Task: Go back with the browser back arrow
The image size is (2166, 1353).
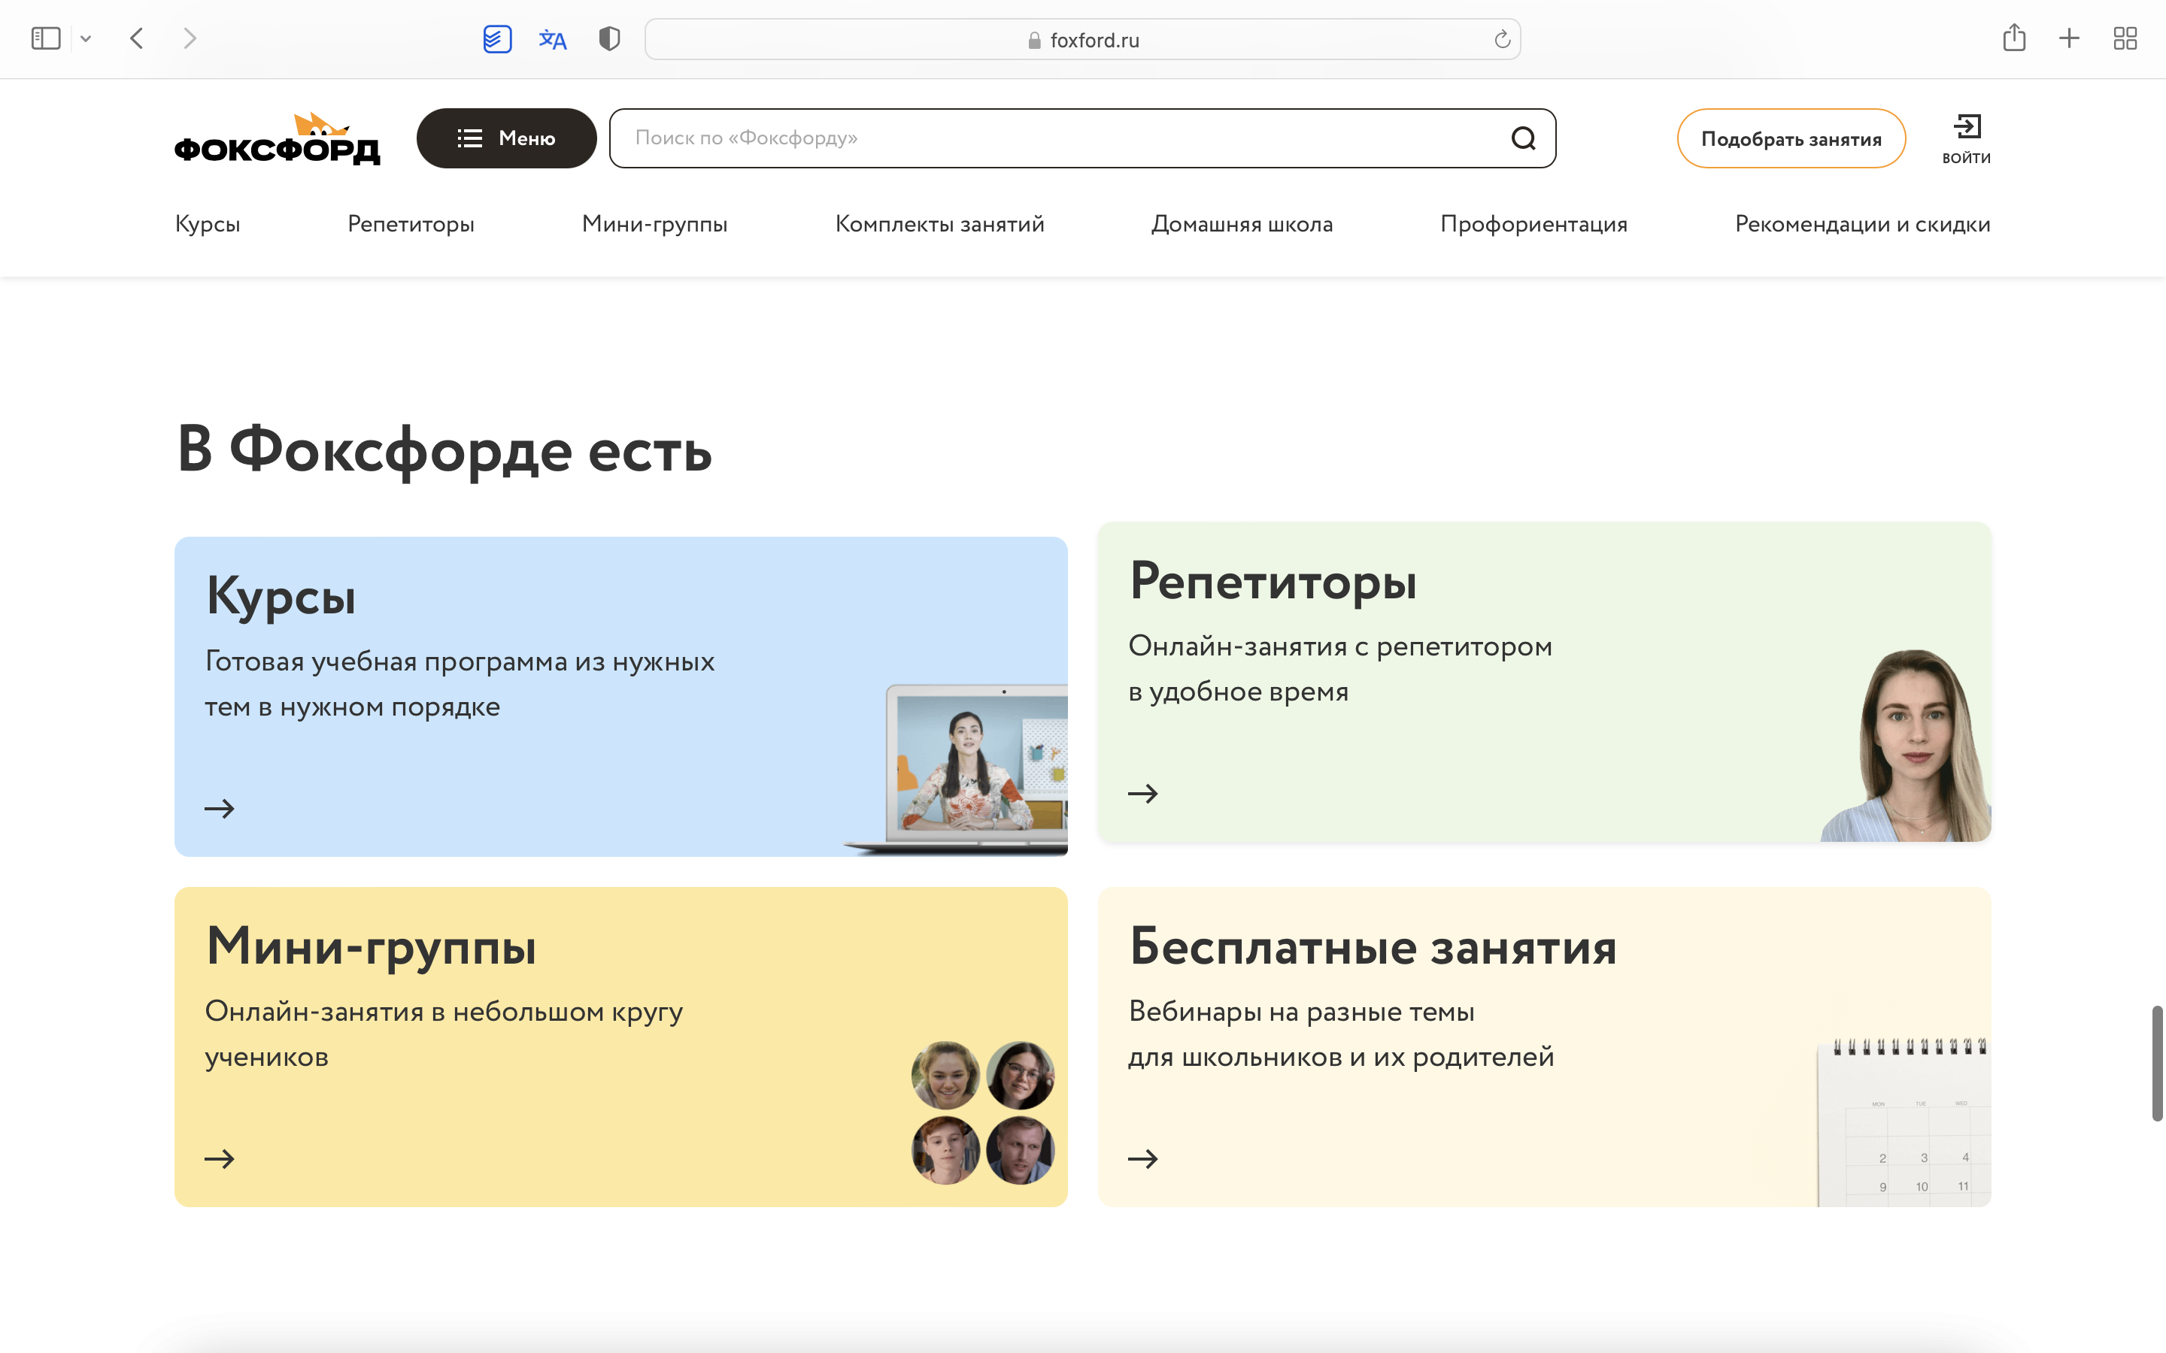Action: [137, 38]
